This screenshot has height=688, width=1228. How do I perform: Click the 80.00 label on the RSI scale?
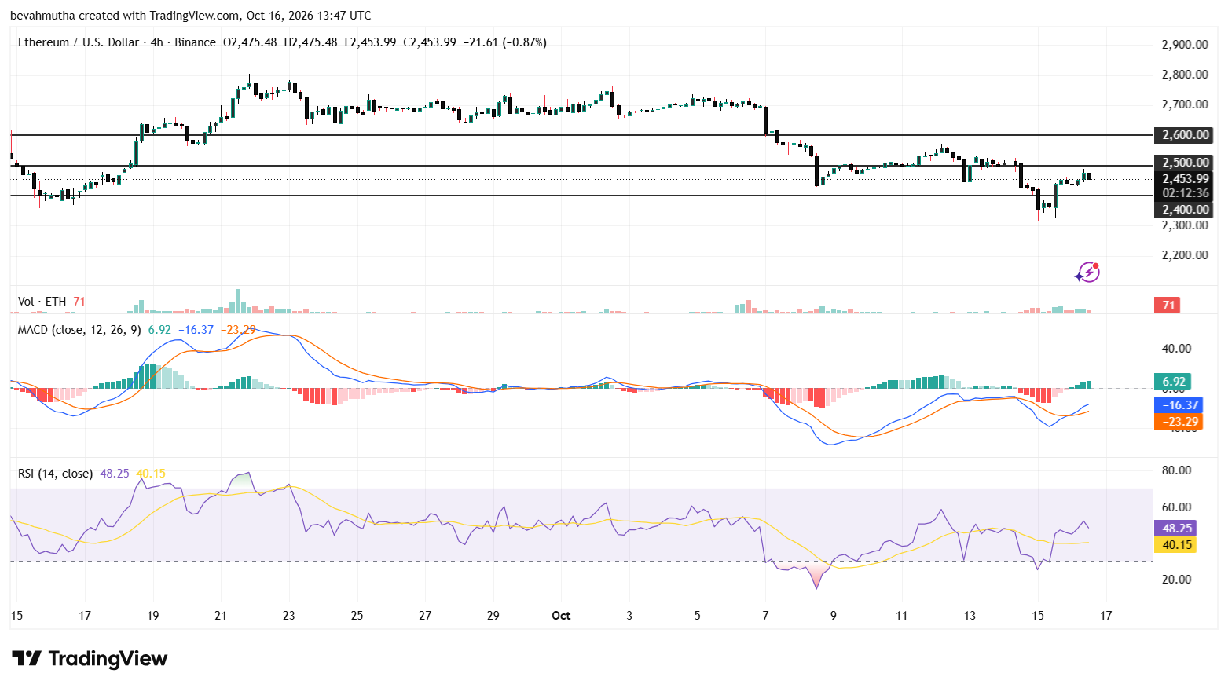click(x=1176, y=470)
